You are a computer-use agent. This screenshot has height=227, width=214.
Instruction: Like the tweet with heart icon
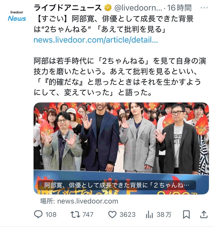(x=112, y=214)
